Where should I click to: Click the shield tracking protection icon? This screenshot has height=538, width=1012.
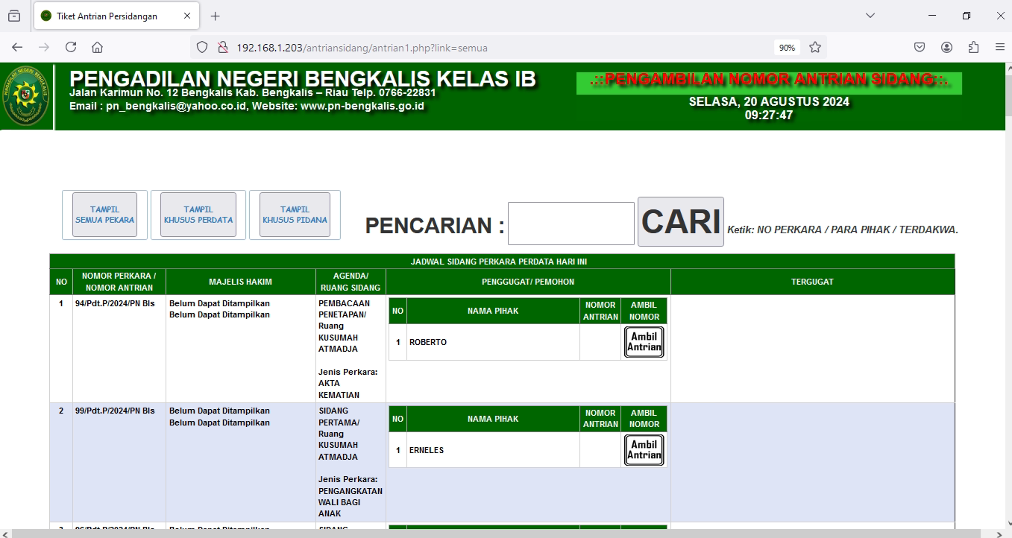202,47
